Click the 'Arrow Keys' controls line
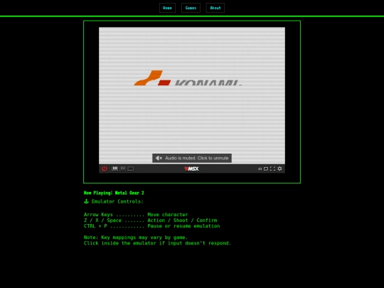 pyautogui.click(x=136, y=215)
